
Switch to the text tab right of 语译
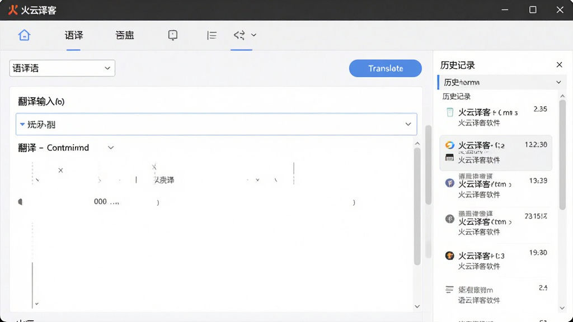click(x=125, y=35)
